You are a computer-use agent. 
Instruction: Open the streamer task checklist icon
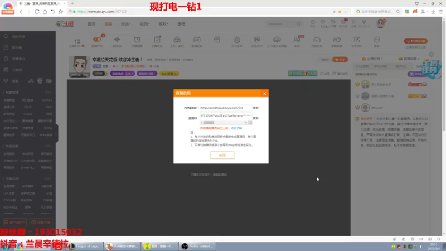coord(157,41)
